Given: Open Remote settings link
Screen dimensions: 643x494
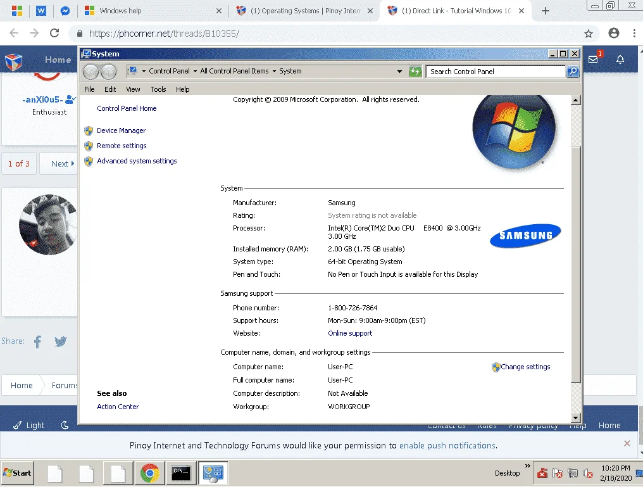Looking at the screenshot, I should (x=122, y=146).
